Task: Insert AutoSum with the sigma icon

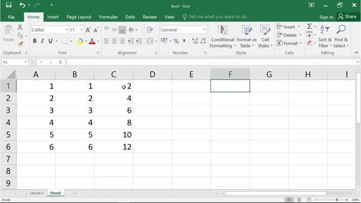Action: point(310,27)
